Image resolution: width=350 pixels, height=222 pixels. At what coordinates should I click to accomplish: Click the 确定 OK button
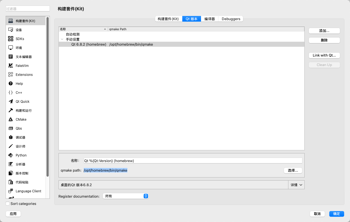click(x=337, y=214)
